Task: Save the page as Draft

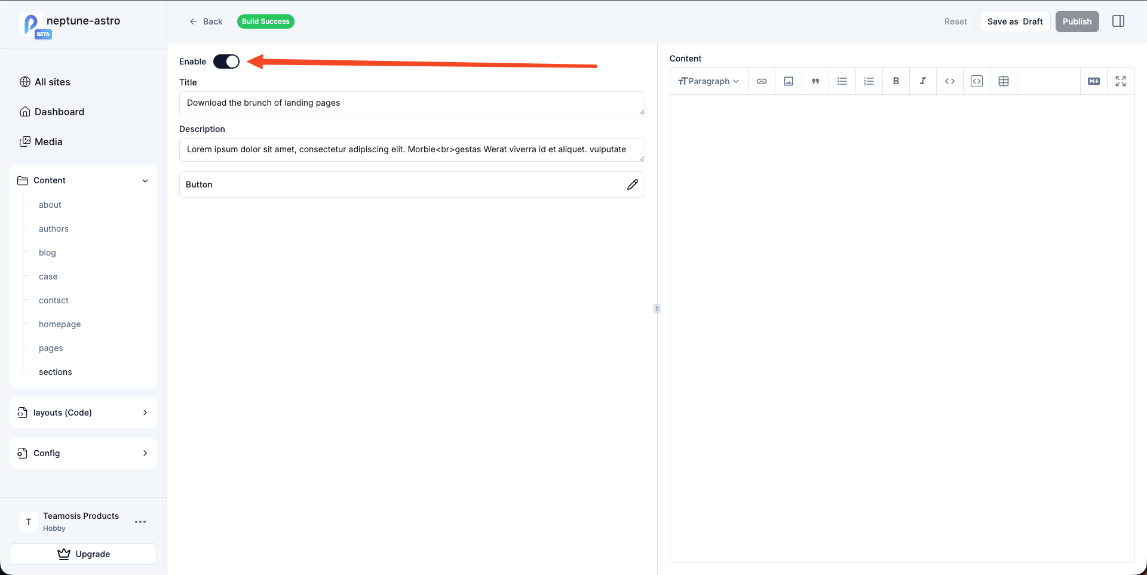Action: click(1014, 21)
